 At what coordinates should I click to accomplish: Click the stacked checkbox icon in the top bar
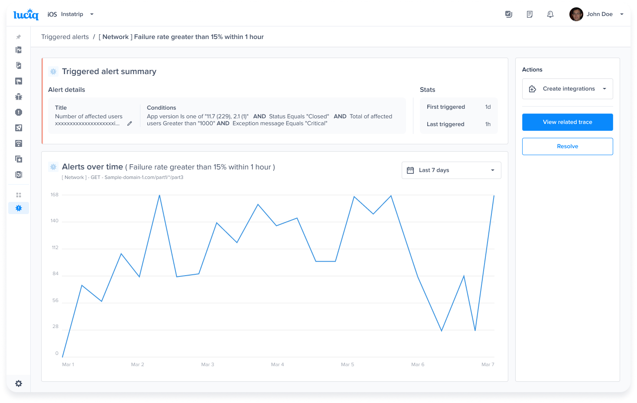click(x=509, y=14)
